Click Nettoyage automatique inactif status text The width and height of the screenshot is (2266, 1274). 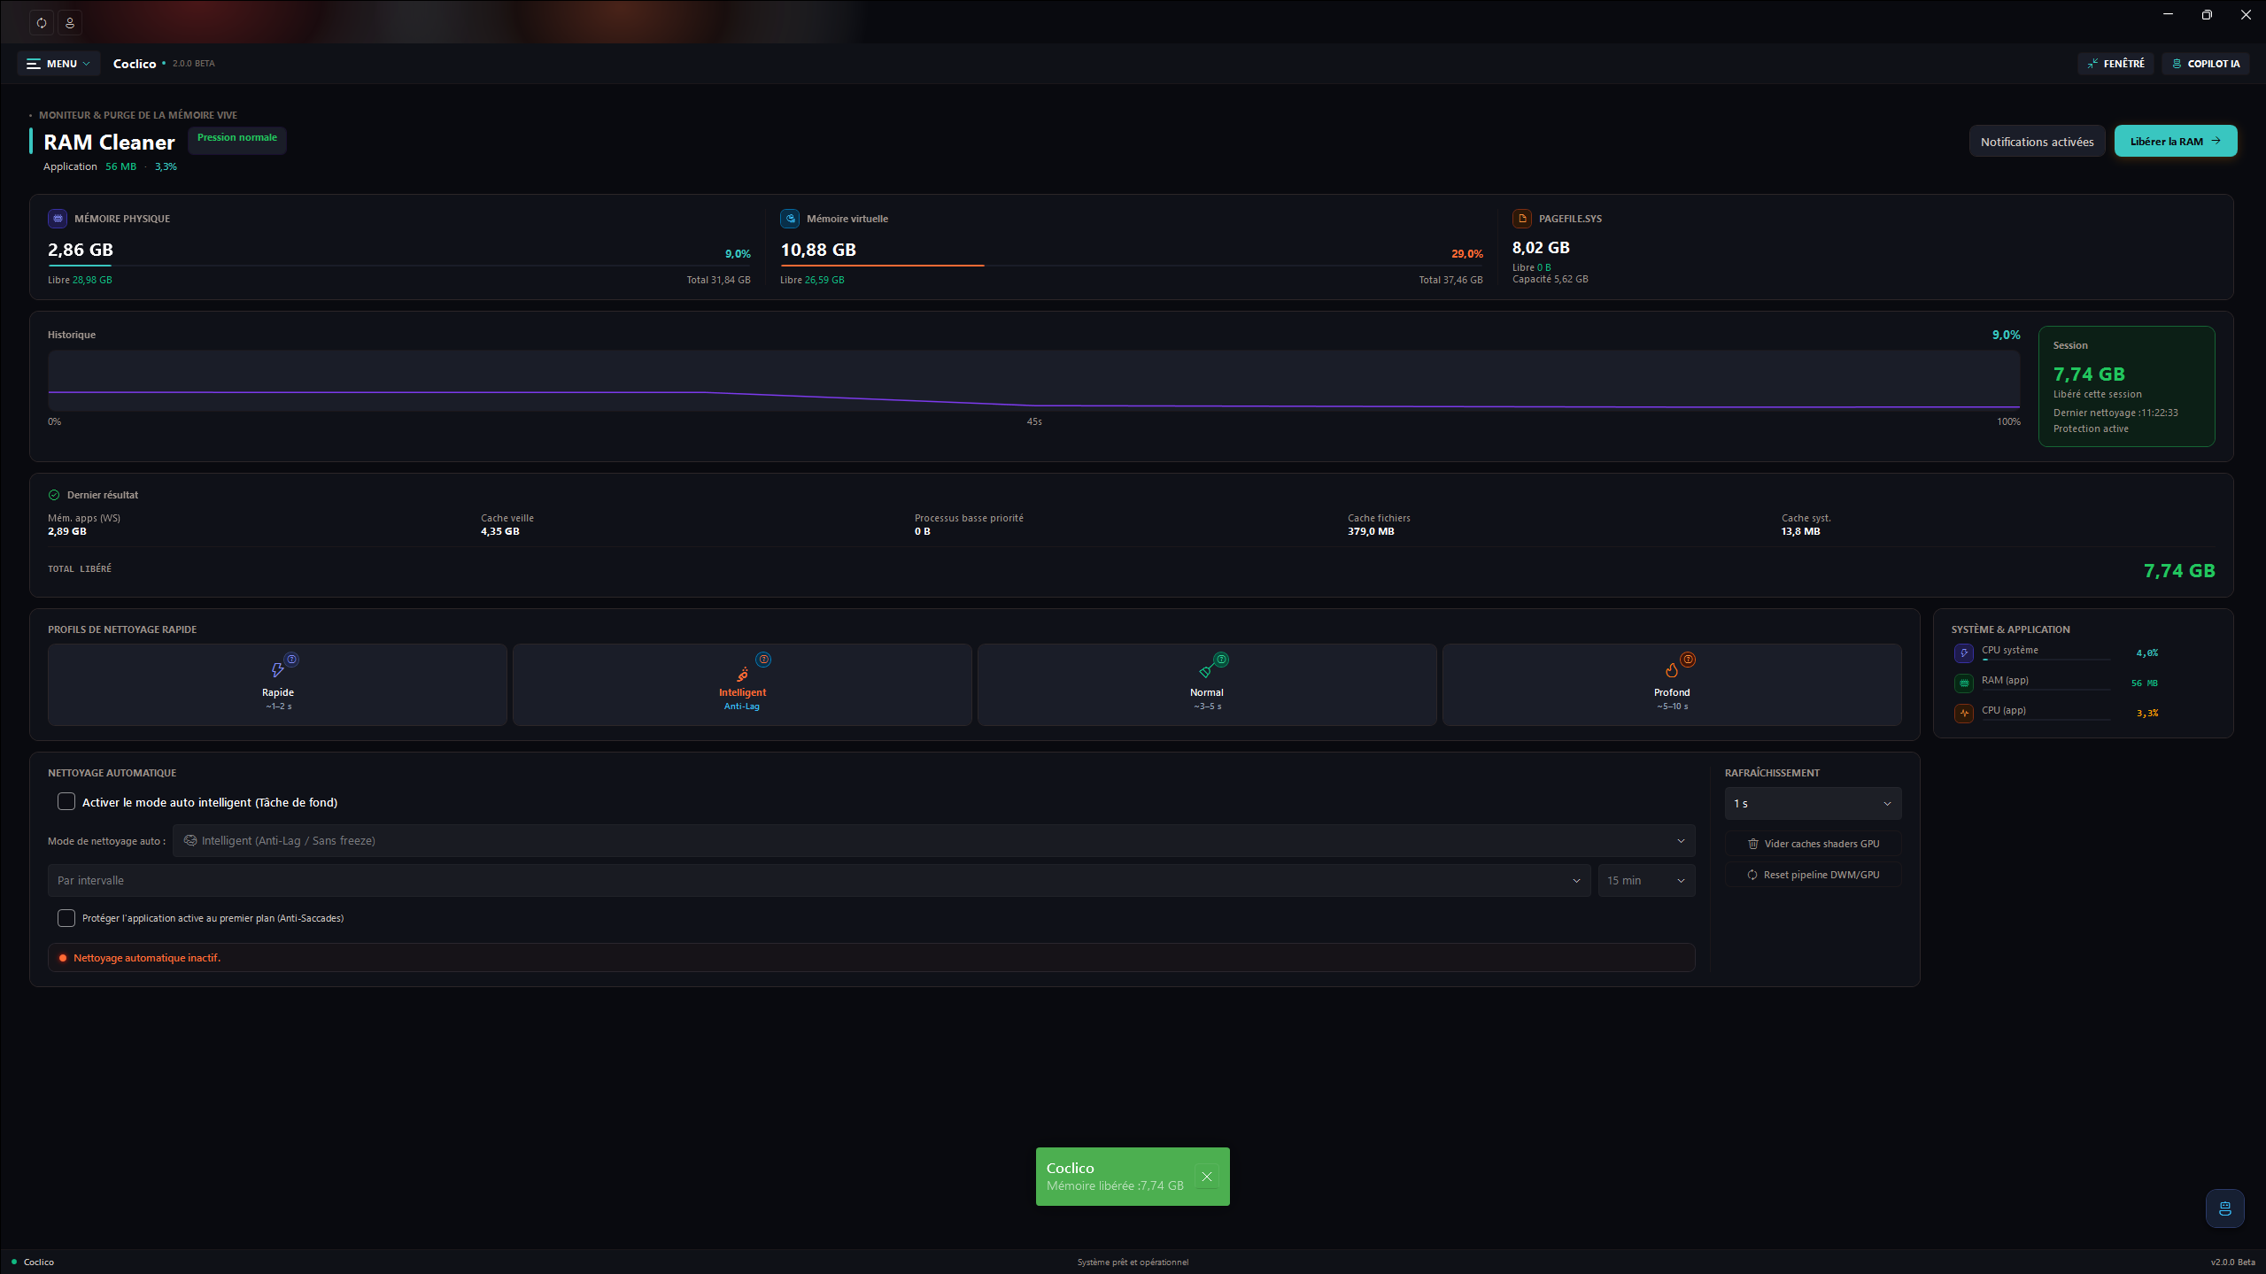tap(147, 958)
